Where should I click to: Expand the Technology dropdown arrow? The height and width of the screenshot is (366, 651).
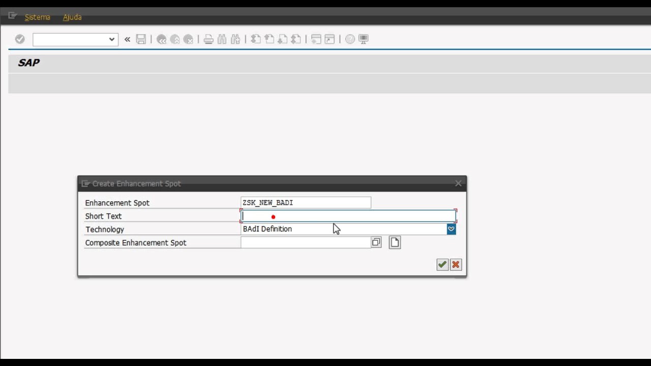pyautogui.click(x=451, y=229)
